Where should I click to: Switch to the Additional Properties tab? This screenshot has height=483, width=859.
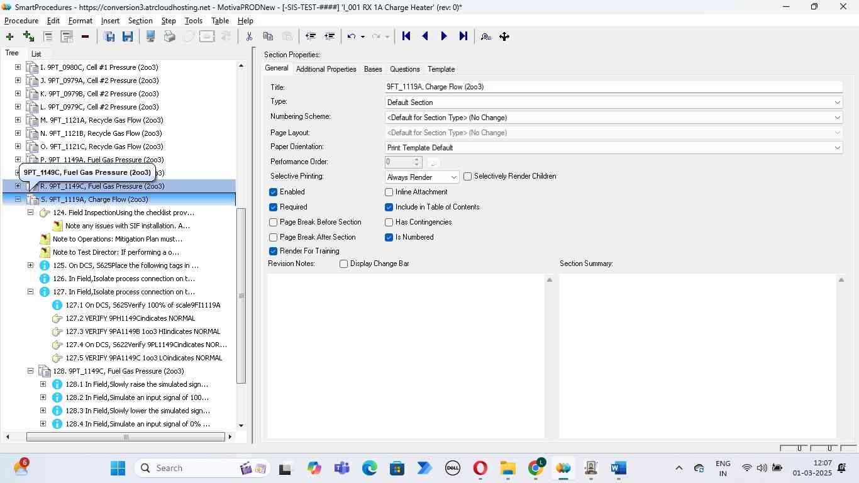click(326, 69)
